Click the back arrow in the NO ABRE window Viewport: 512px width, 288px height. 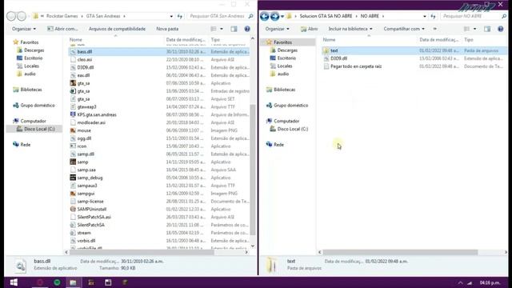tap(265, 16)
